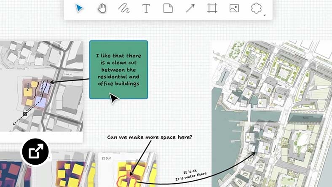Click the insert image tool
This screenshot has height=187, width=332.
point(234,8)
